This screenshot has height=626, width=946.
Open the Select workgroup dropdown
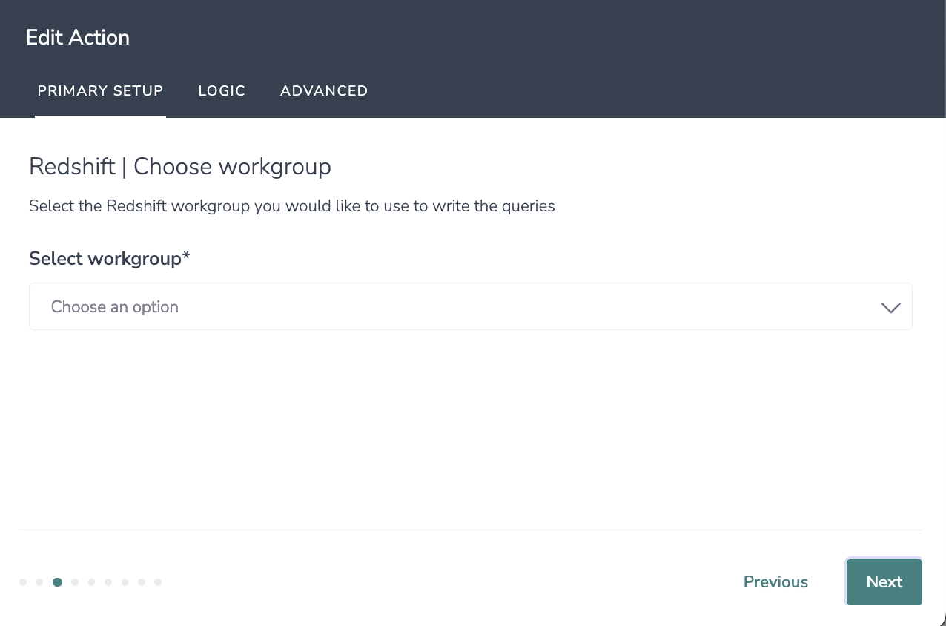[x=470, y=306]
